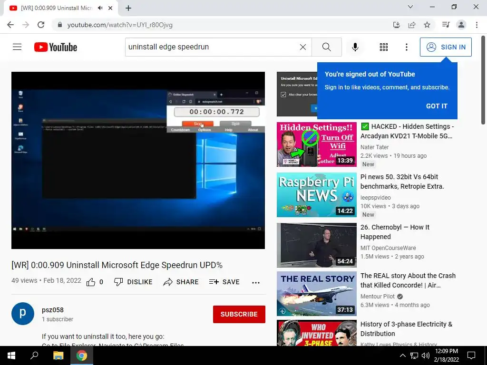Screen dimensions: 487x365
Task: Open the YouTube apps grid icon
Action: pos(384,47)
